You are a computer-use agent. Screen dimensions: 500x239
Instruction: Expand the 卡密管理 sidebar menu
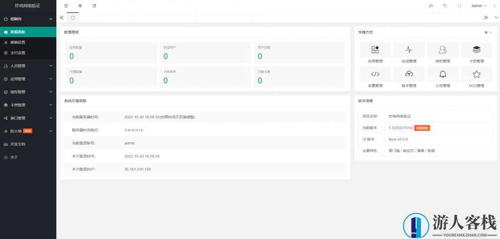[28, 105]
